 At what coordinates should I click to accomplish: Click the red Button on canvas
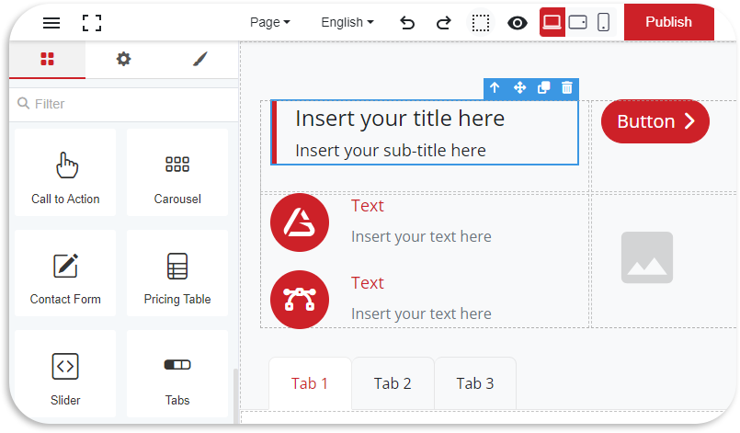coord(655,121)
